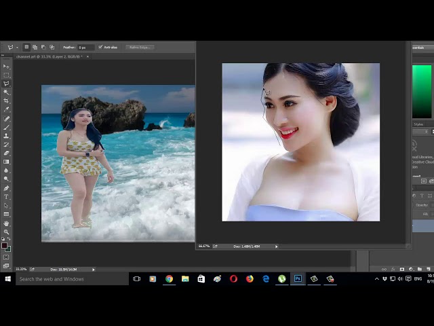Expand status bar menu arrow of channel art document
This screenshot has width=434, height=326.
tap(94, 270)
